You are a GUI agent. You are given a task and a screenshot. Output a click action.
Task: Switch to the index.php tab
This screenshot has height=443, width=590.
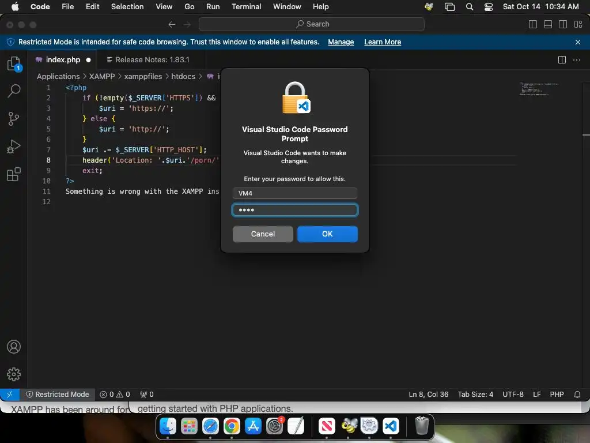[x=63, y=60]
